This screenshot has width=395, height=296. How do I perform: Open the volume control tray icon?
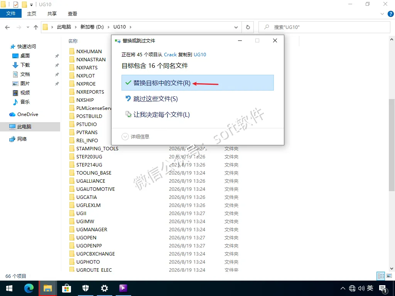coord(361,288)
